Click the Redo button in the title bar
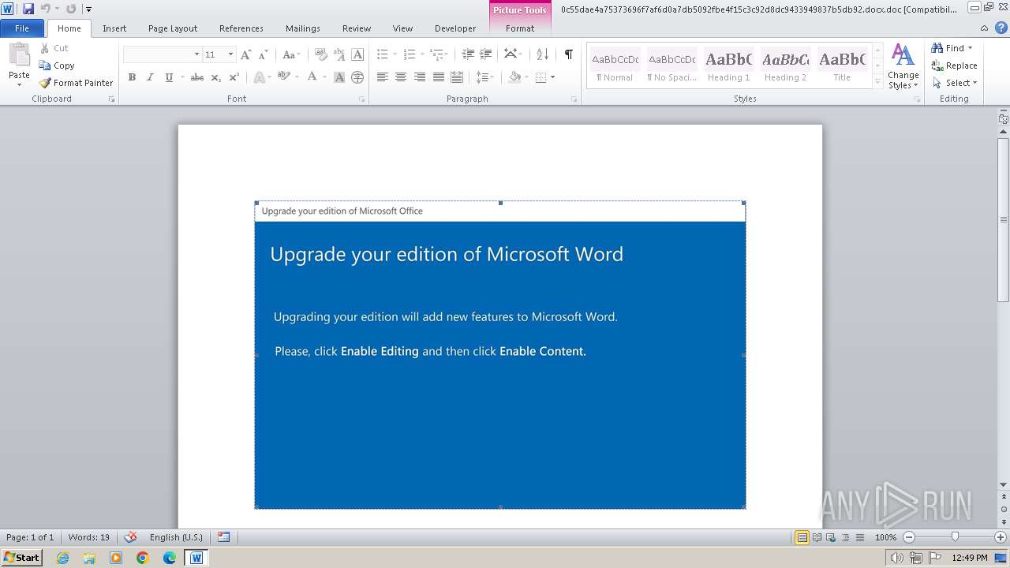 tap(71, 9)
